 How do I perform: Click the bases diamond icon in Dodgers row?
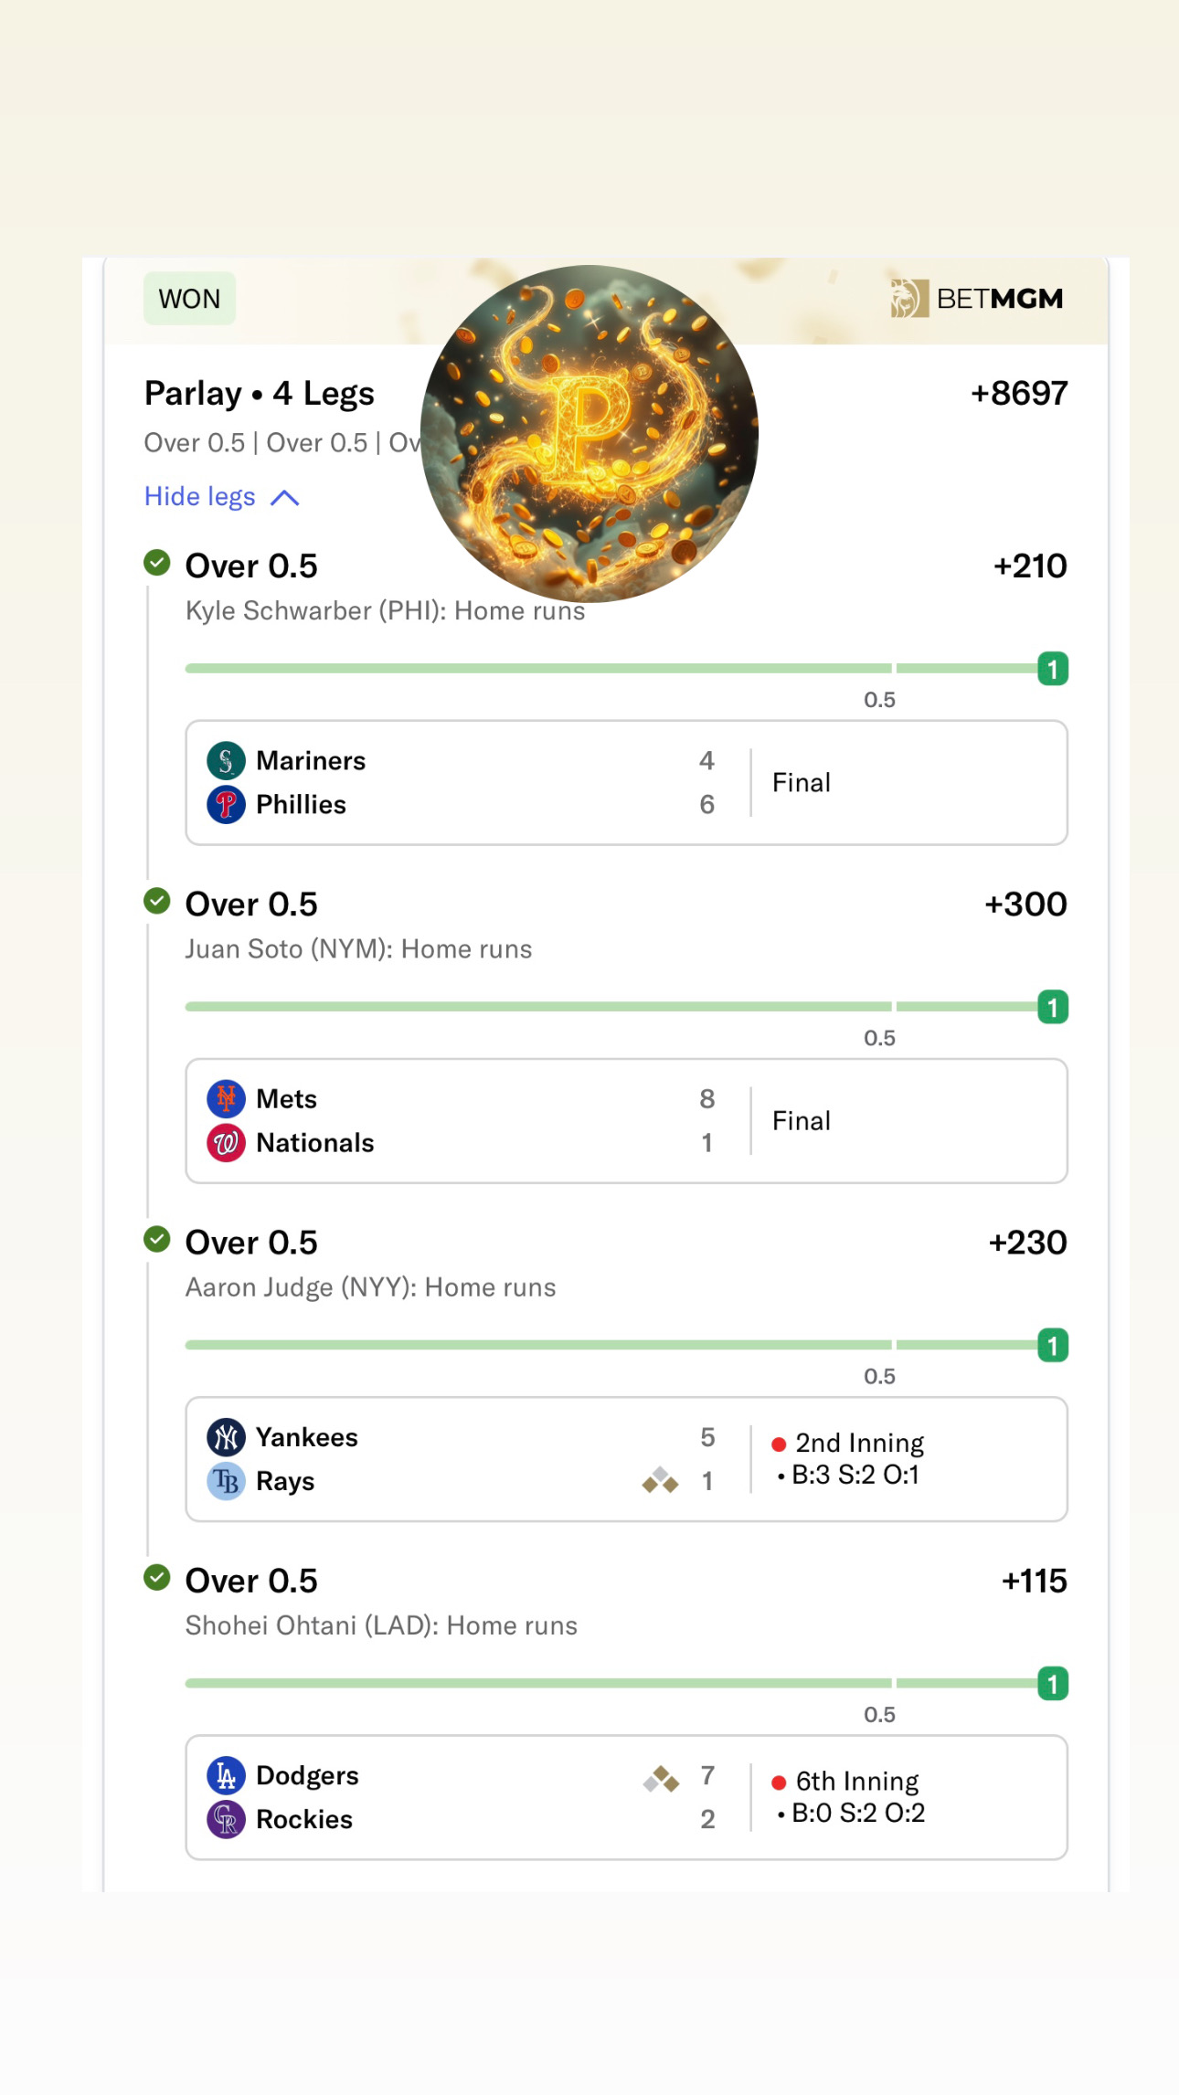click(x=661, y=1779)
